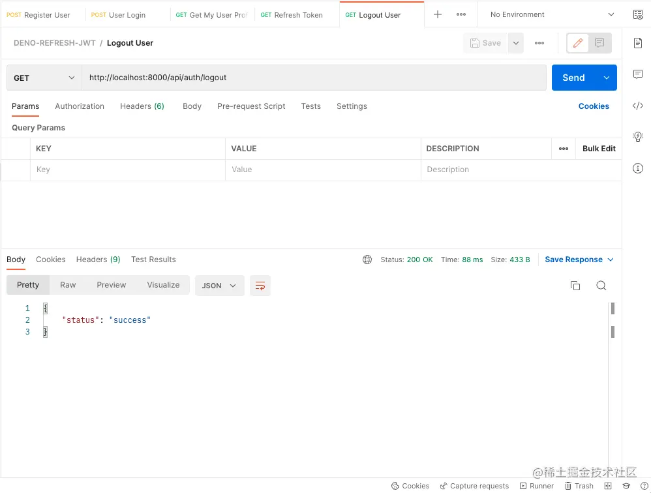This screenshot has height=493, width=651.
Task: Toggle two-pane layout icon in status bar
Action: point(608,486)
